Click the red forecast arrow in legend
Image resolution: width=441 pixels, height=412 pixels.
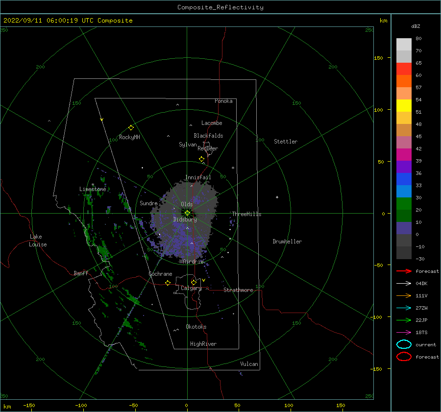coord(404,271)
